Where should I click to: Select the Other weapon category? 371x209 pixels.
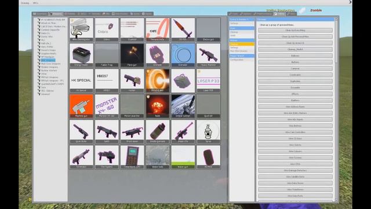pyautogui.click(x=44, y=74)
